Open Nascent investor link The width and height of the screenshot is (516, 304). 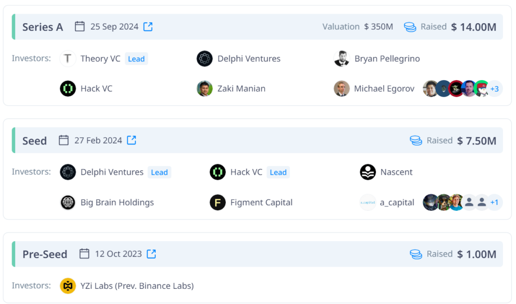[x=396, y=172]
